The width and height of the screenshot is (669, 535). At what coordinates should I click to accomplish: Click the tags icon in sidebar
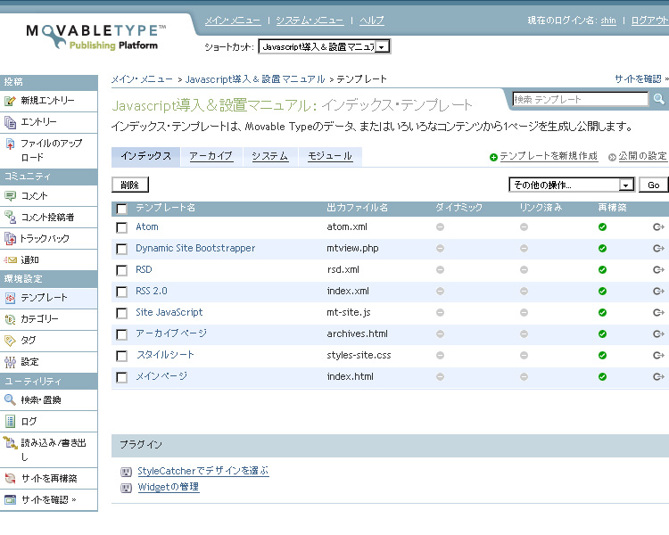pyautogui.click(x=10, y=341)
